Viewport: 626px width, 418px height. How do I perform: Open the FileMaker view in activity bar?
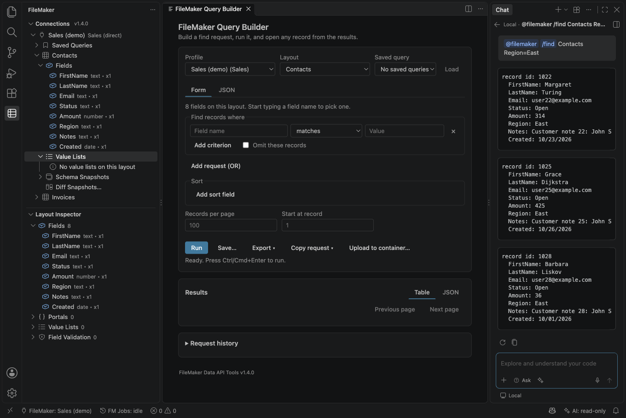(12, 113)
